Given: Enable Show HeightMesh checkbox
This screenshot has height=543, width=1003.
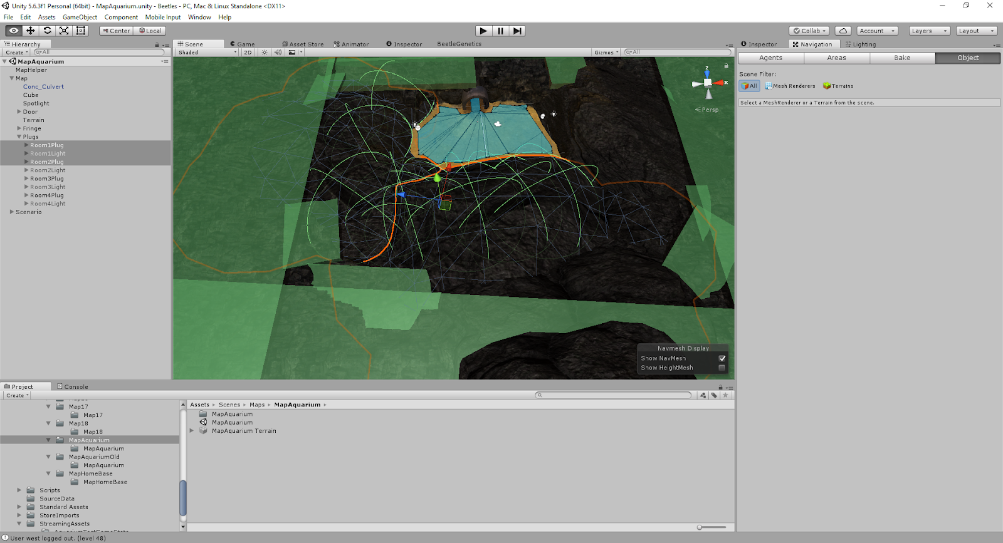Looking at the screenshot, I should tap(722, 368).
